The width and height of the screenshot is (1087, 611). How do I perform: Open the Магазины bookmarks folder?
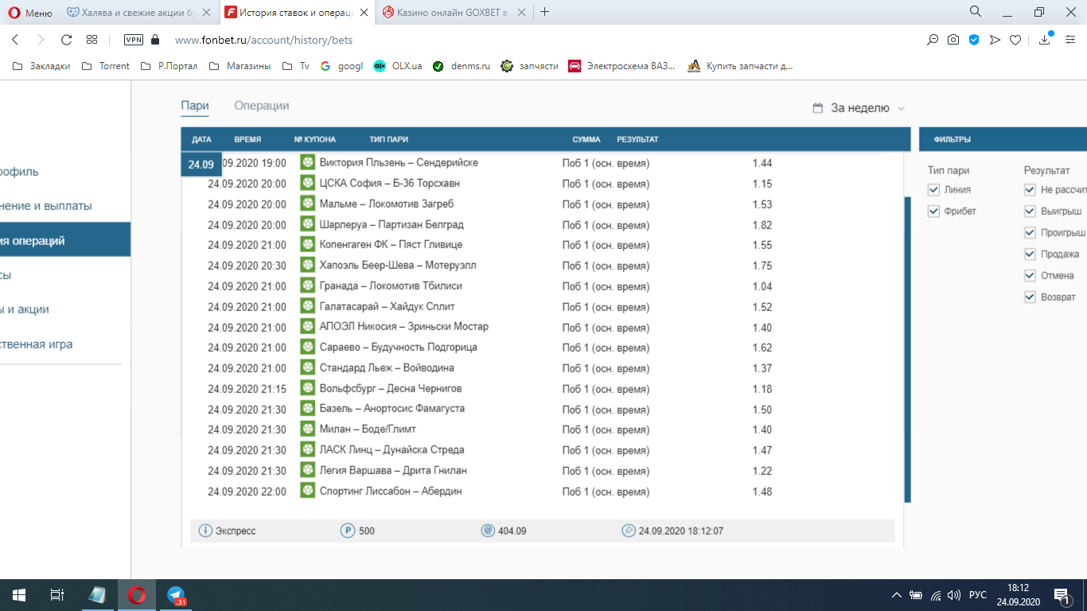(240, 66)
